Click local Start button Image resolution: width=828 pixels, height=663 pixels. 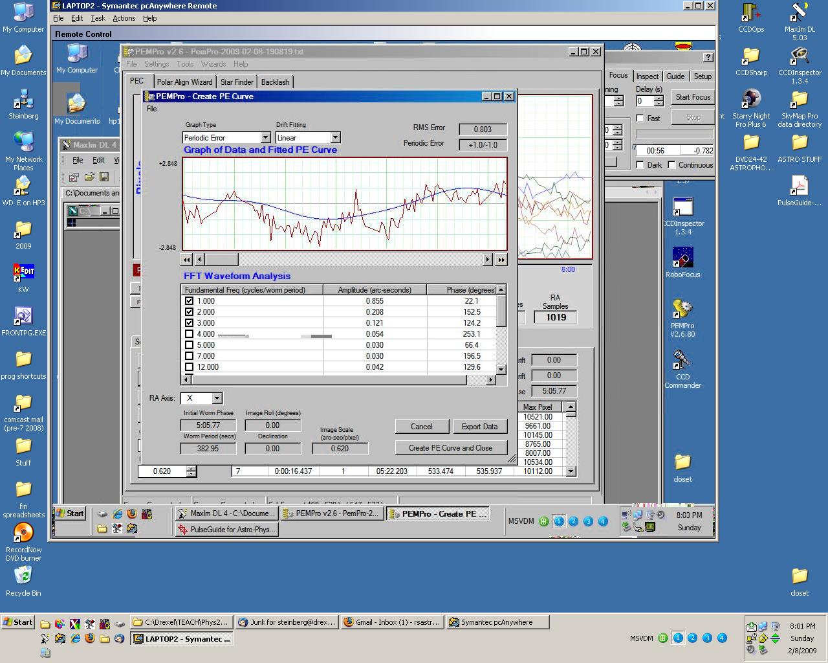tap(17, 622)
